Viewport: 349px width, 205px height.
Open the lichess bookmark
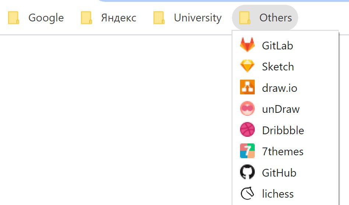[x=285, y=194]
